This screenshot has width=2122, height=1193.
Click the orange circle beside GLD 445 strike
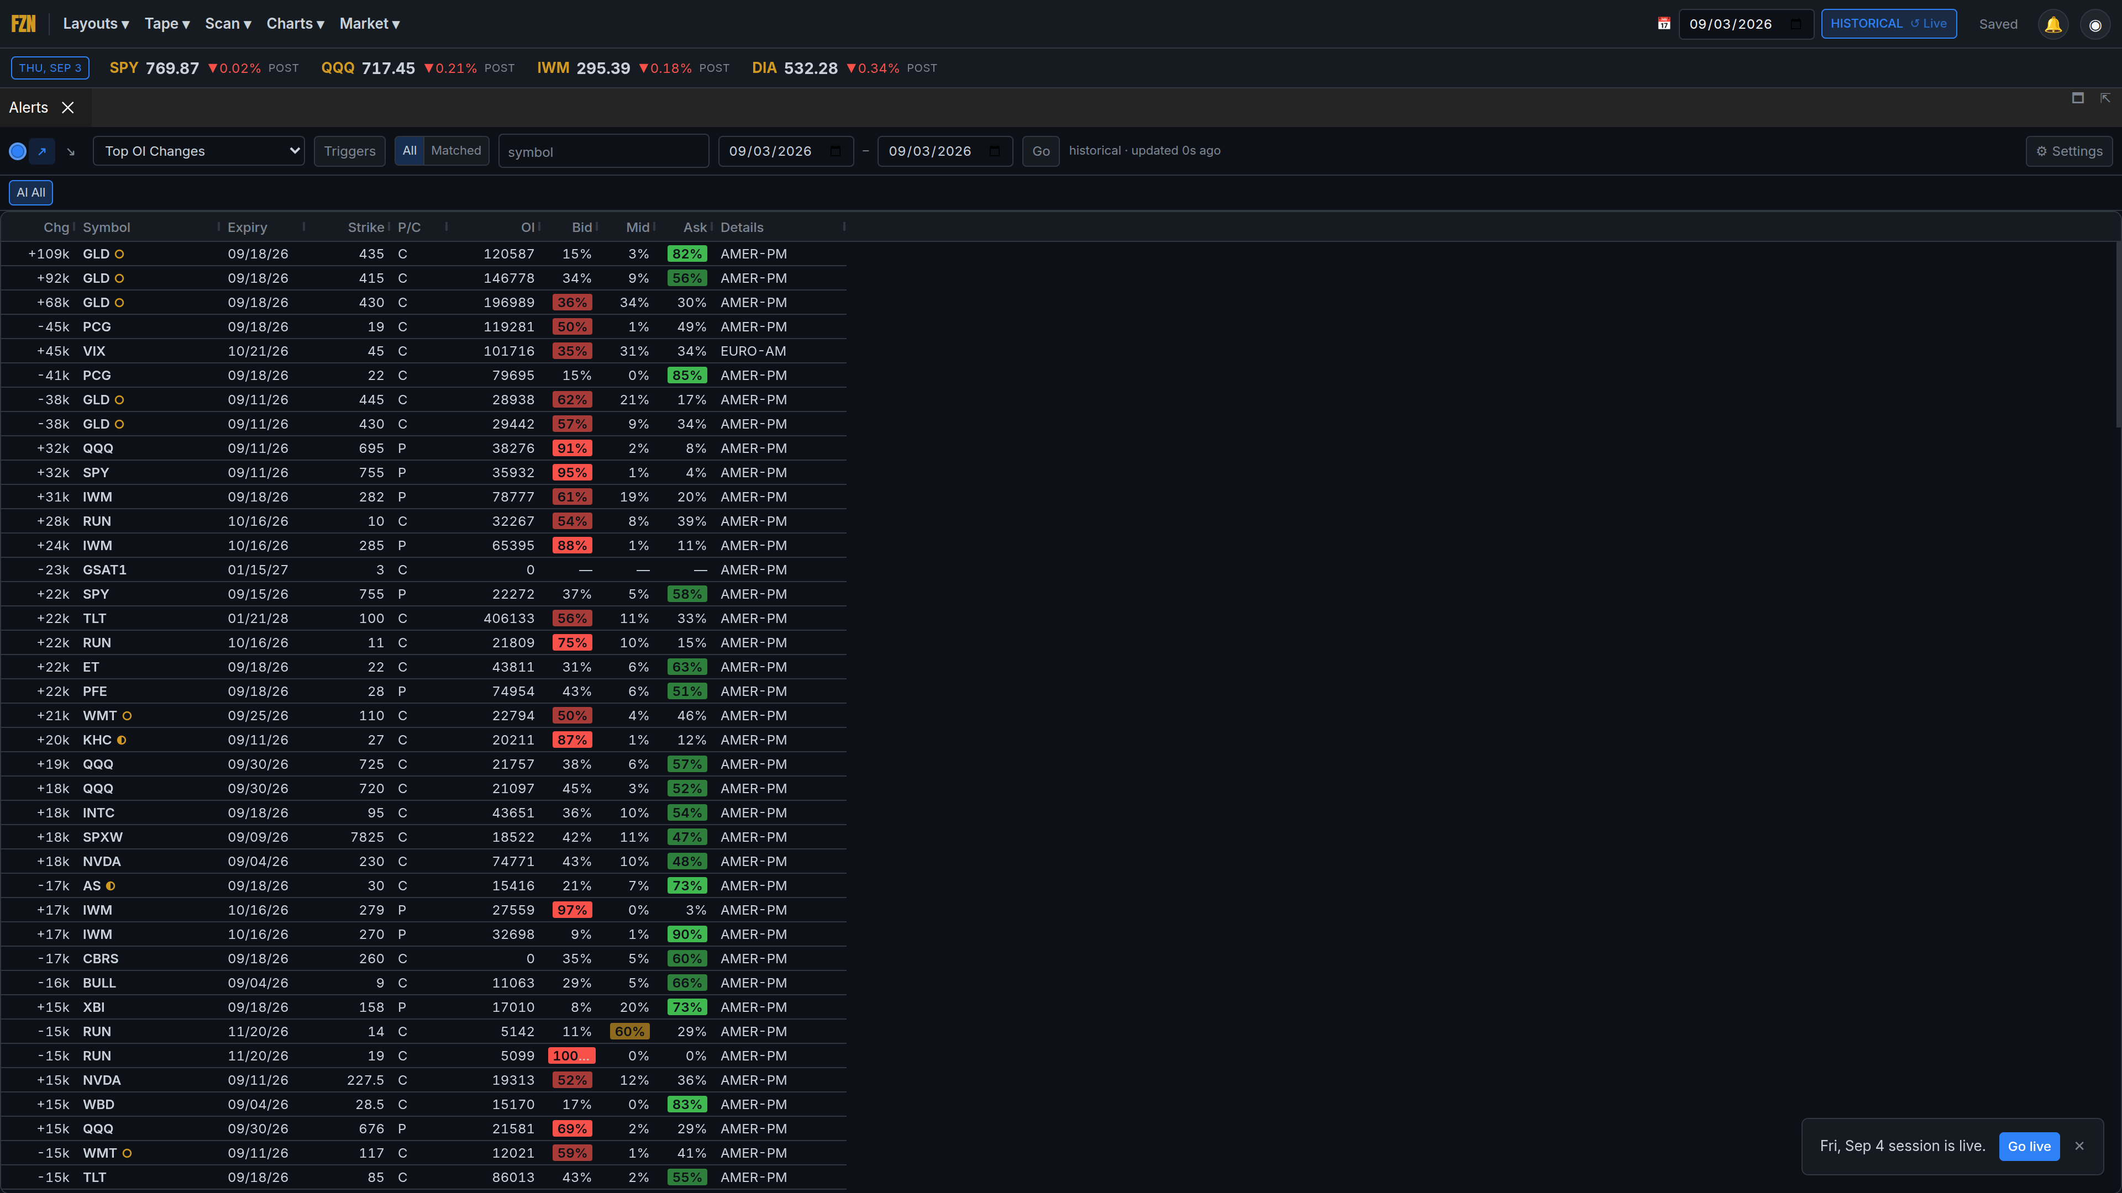coord(119,400)
